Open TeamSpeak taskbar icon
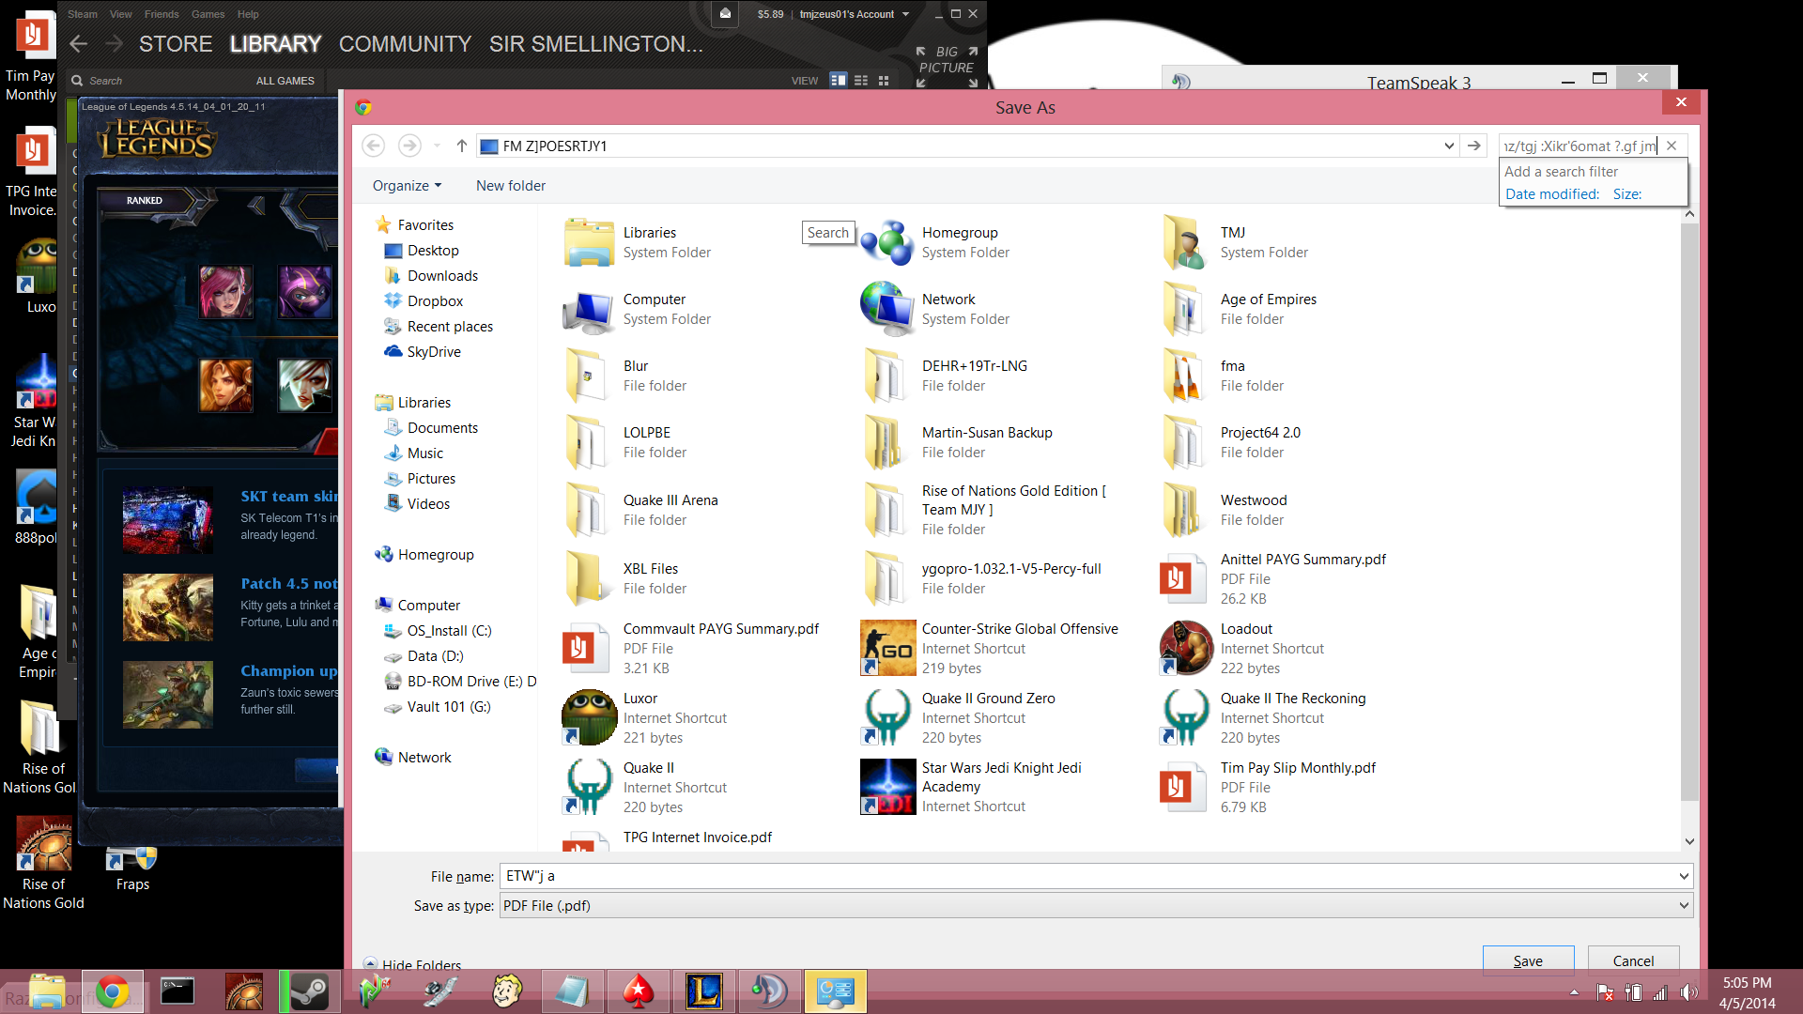Image resolution: width=1803 pixels, height=1014 pixels. pos(769,991)
